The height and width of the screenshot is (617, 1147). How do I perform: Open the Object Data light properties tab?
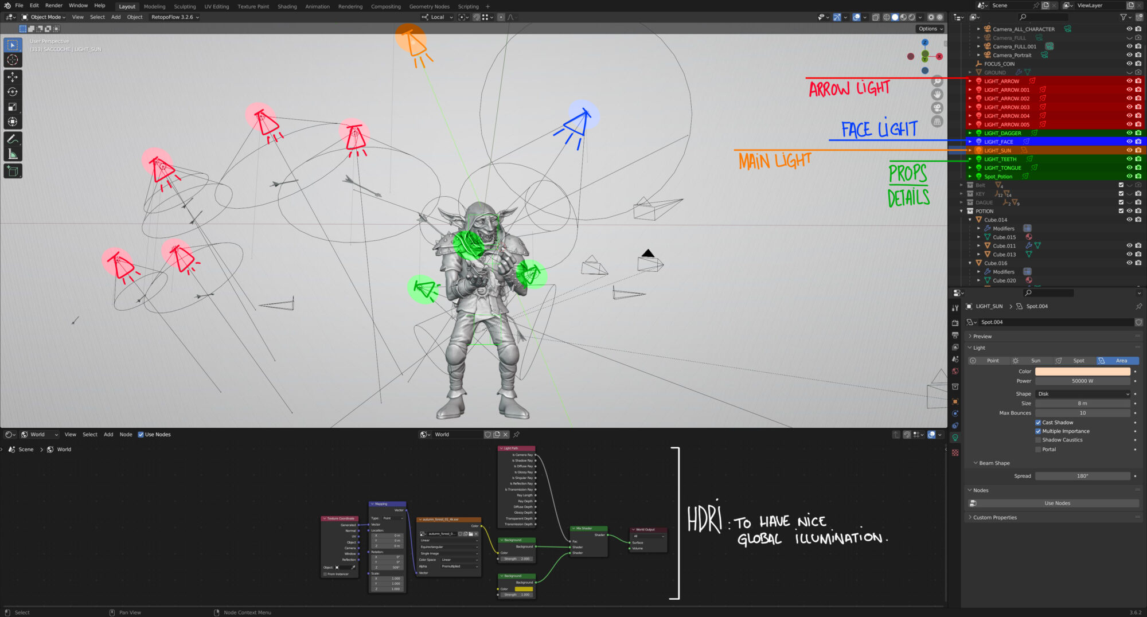click(955, 438)
